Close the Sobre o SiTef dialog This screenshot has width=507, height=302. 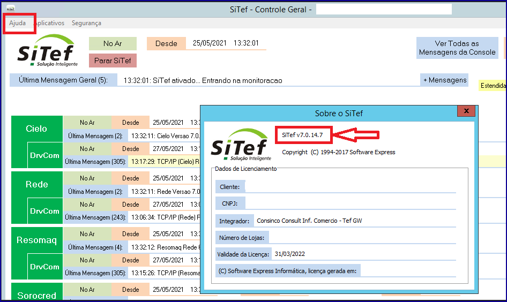466,111
